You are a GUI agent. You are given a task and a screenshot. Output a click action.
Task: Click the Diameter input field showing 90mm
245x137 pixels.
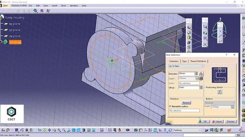coord(186,73)
